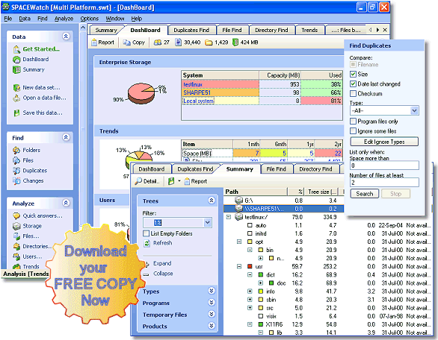Click the Stop button in Find Duplicates
The width and height of the screenshot is (438, 340).
tap(395, 194)
